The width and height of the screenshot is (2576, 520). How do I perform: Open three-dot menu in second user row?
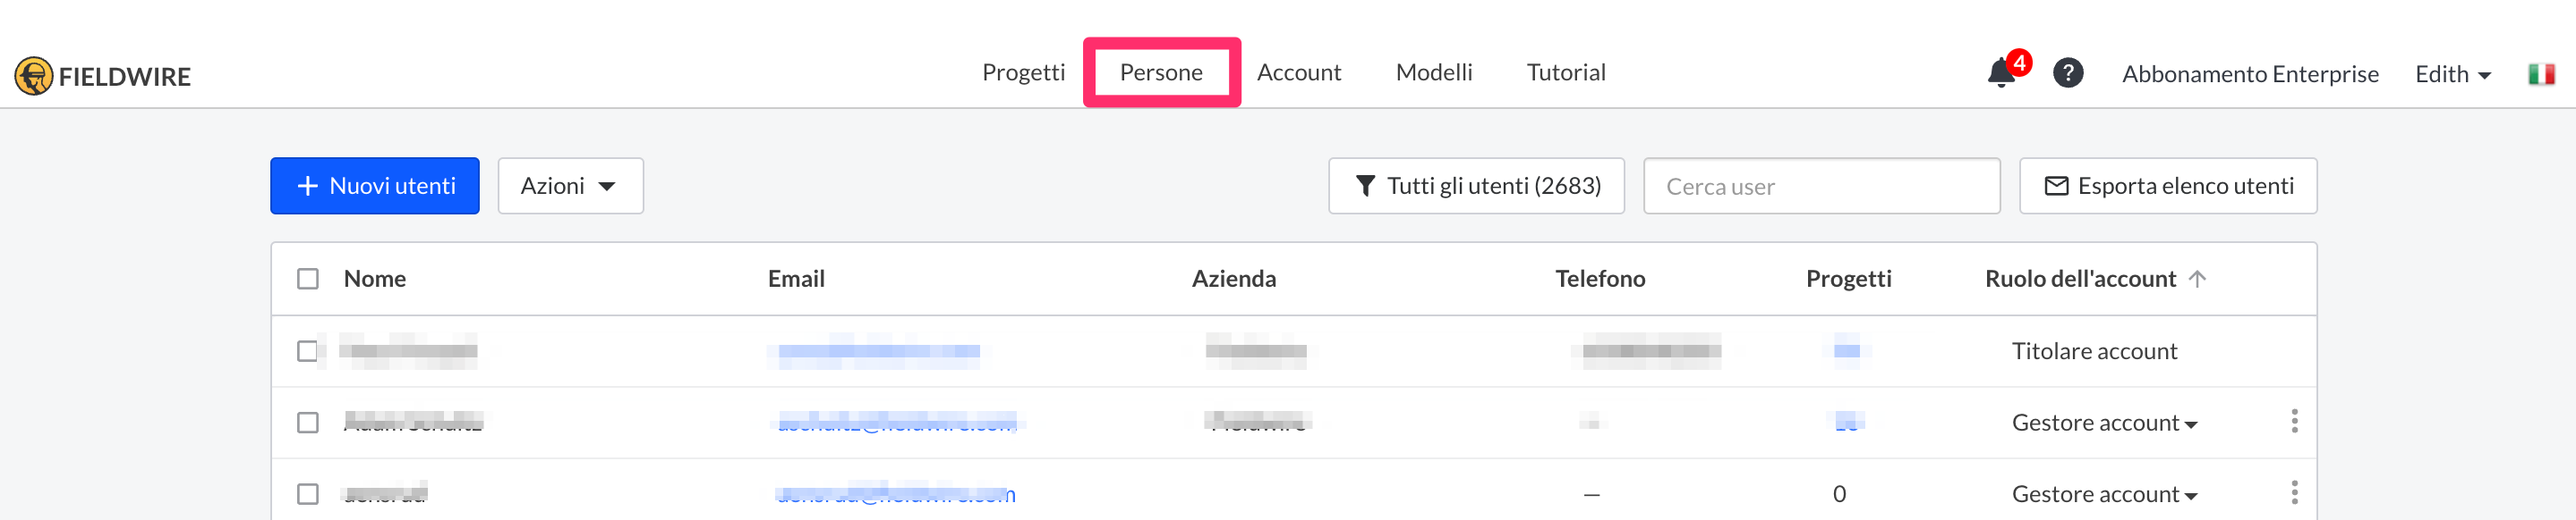point(2294,421)
